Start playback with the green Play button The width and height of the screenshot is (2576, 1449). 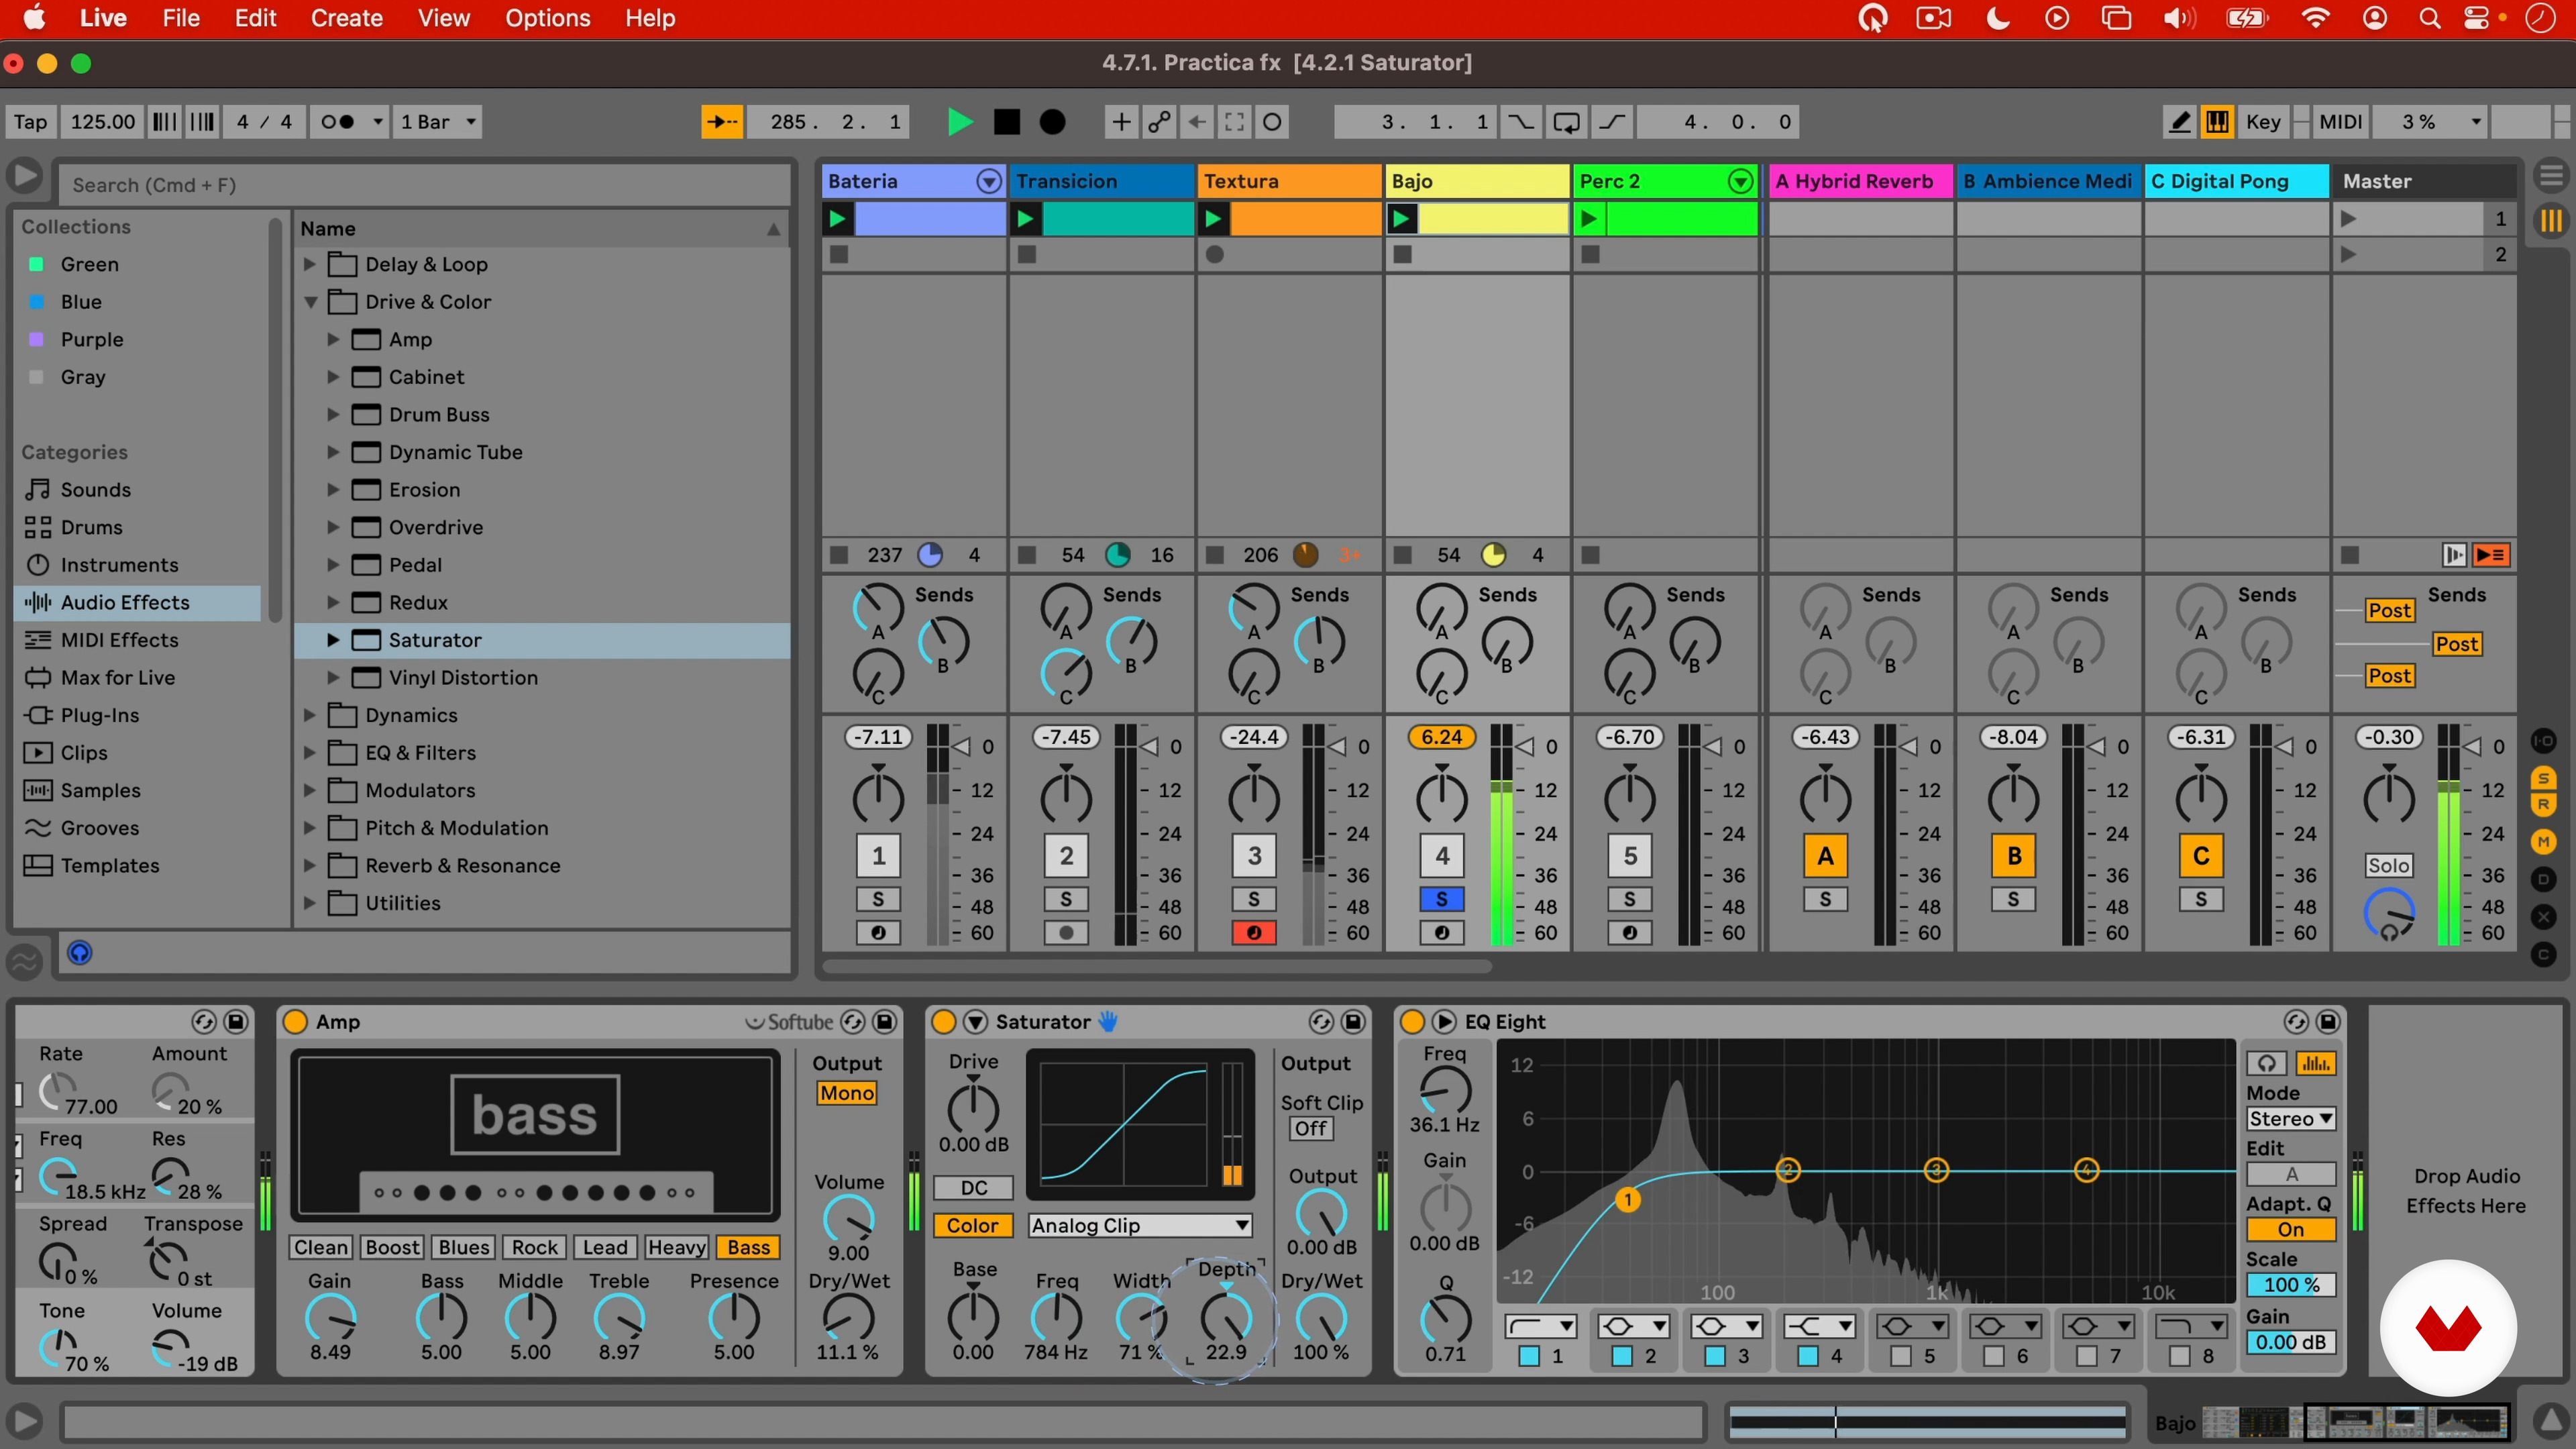[959, 122]
